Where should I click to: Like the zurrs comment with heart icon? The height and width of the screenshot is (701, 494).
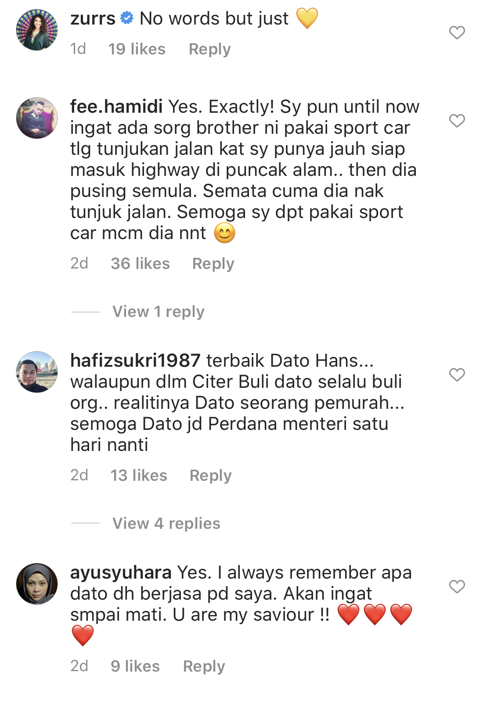457,32
